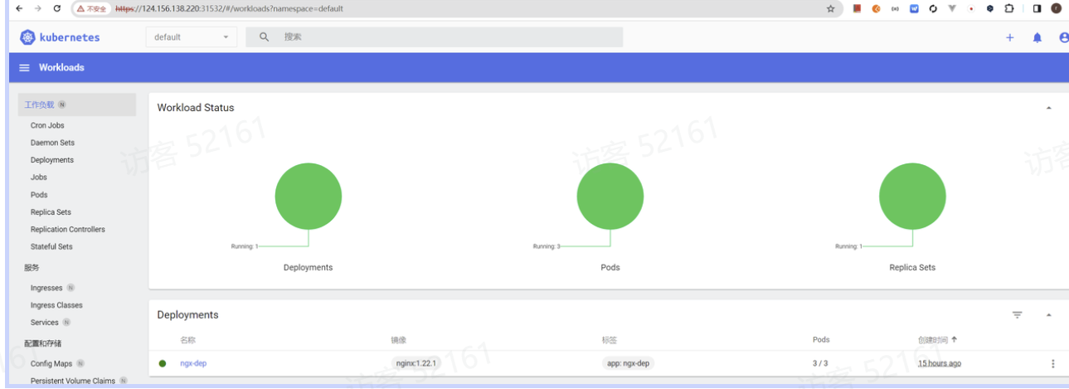Screen dimensions: 1069x389
Task: Open the default namespace dropdown
Action: pyautogui.click(x=191, y=37)
